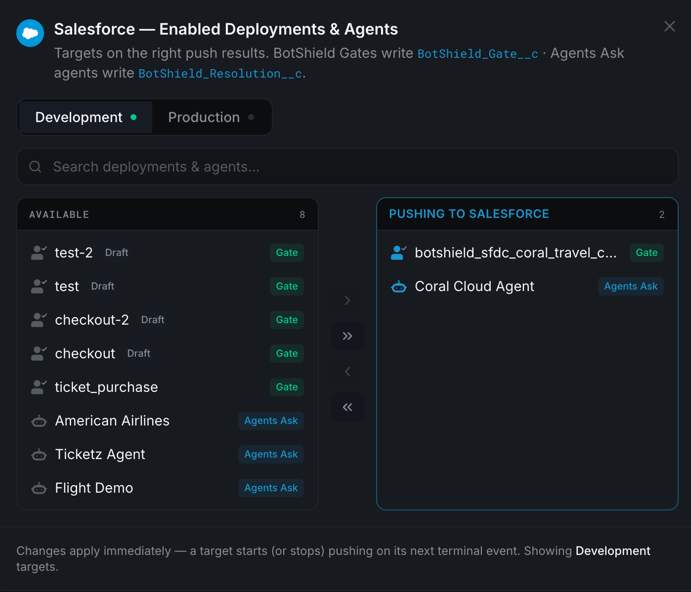Click the deployment icon beside checkout-2
The image size is (691, 592).
tap(39, 320)
